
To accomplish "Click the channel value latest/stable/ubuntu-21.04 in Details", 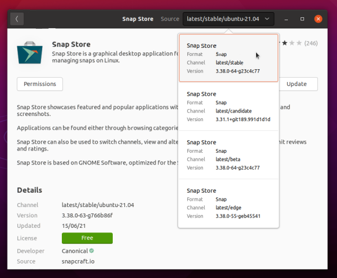I will [98, 205].
